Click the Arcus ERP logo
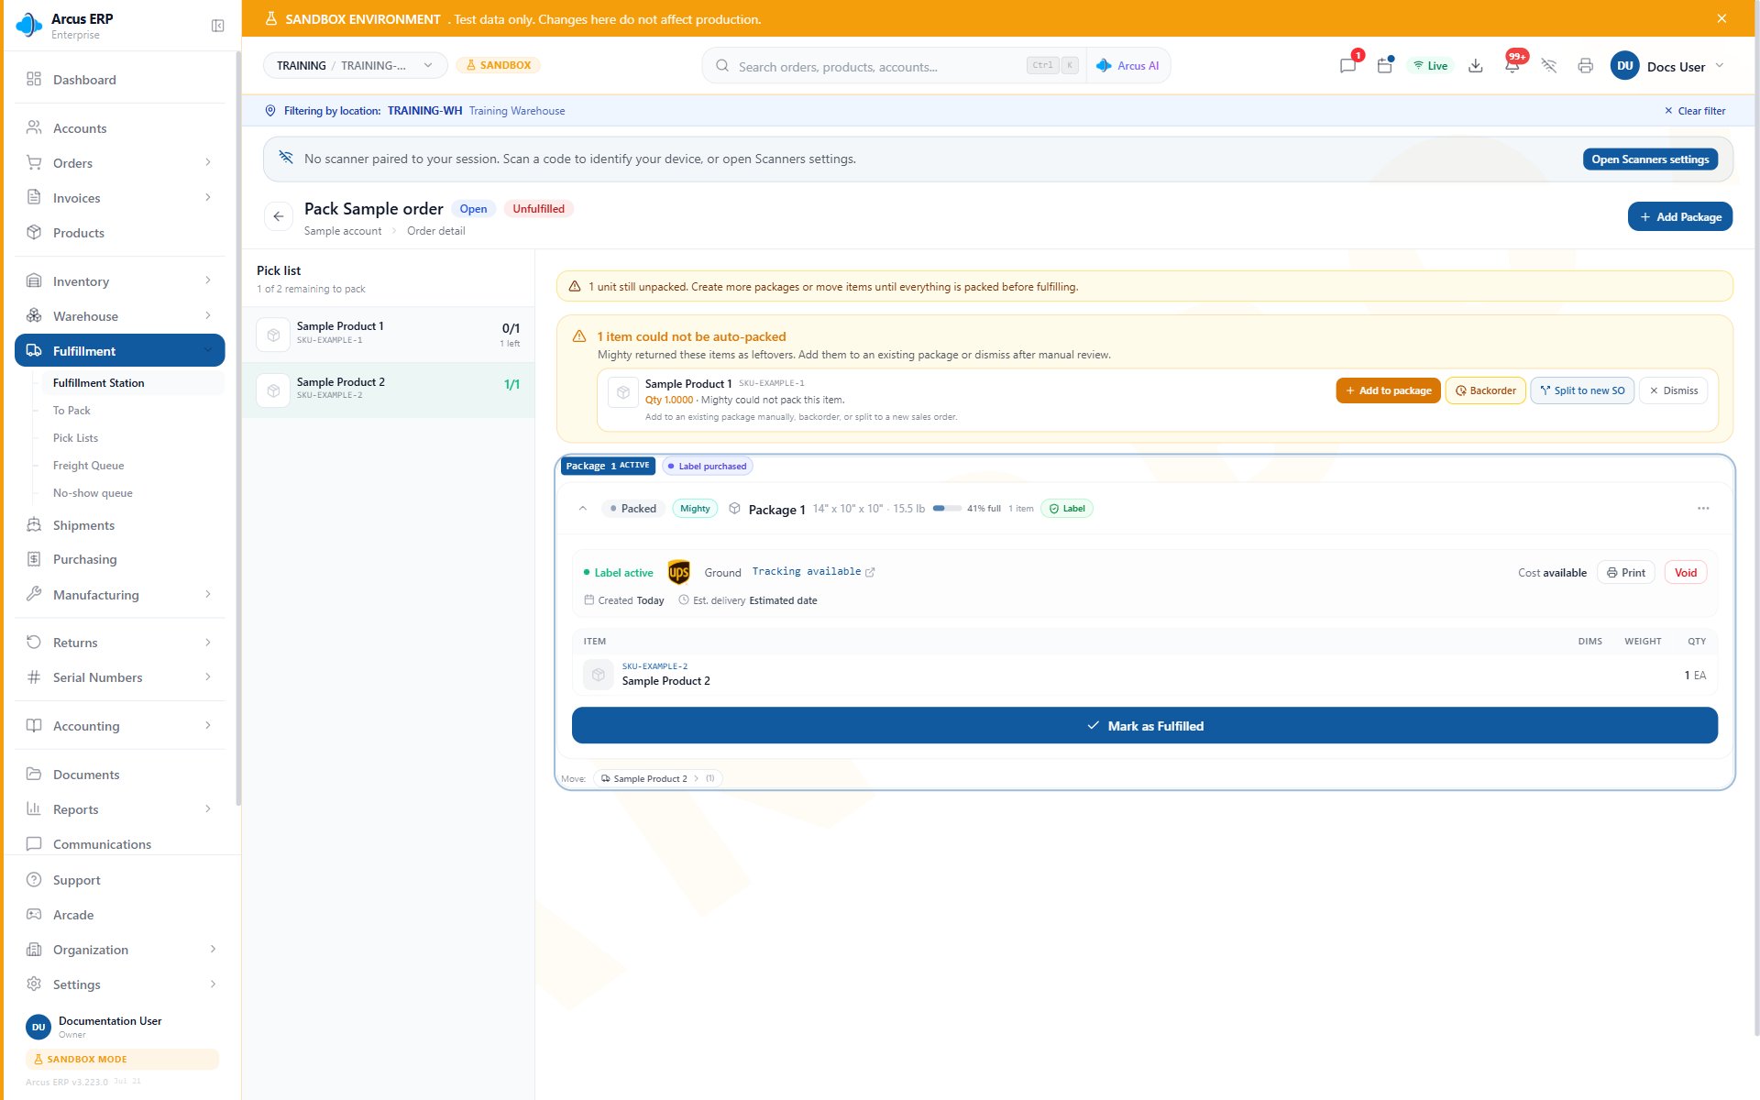The image size is (1760, 1100). pyautogui.click(x=28, y=26)
